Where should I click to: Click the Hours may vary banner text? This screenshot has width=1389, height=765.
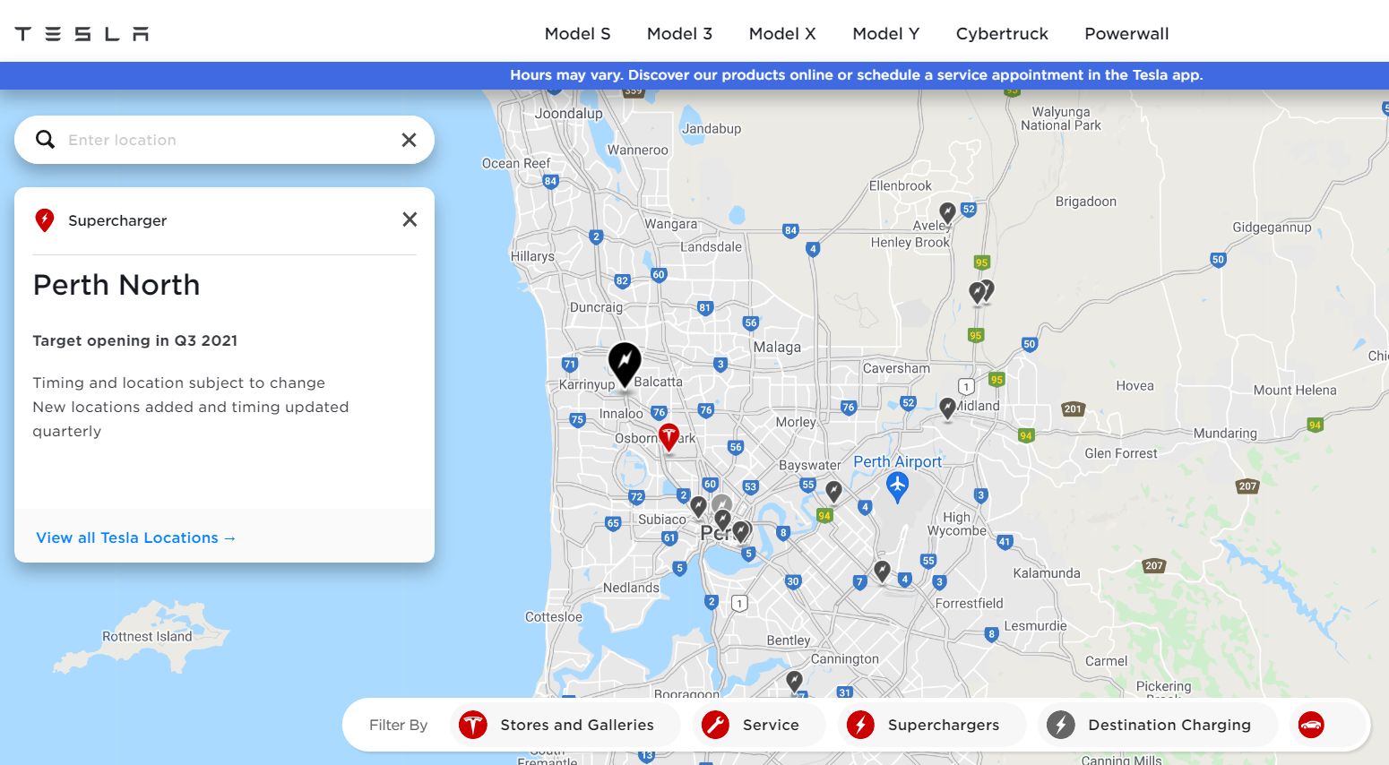click(856, 75)
